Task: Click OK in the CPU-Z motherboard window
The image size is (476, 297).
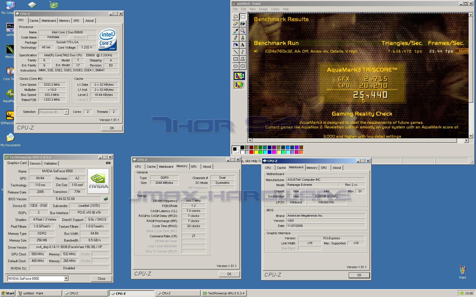Action: coord(359,275)
